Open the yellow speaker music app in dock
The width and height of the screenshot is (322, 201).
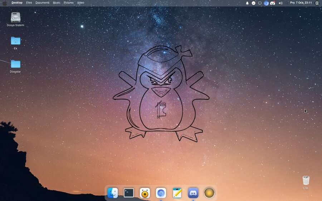(145, 193)
